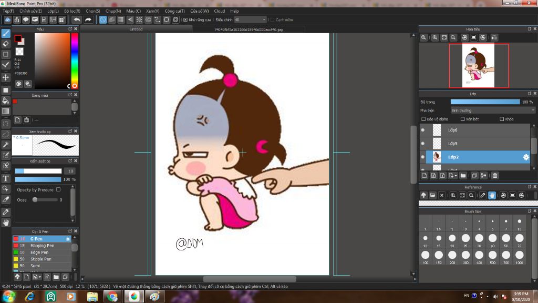Click the red palette swatch in Bảng màu
This screenshot has height=303, width=538.
(15, 102)
